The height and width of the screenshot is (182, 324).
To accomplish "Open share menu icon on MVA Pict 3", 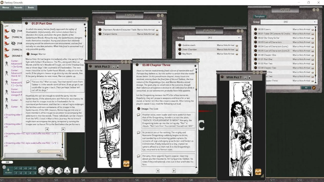I will click(x=114, y=67).
